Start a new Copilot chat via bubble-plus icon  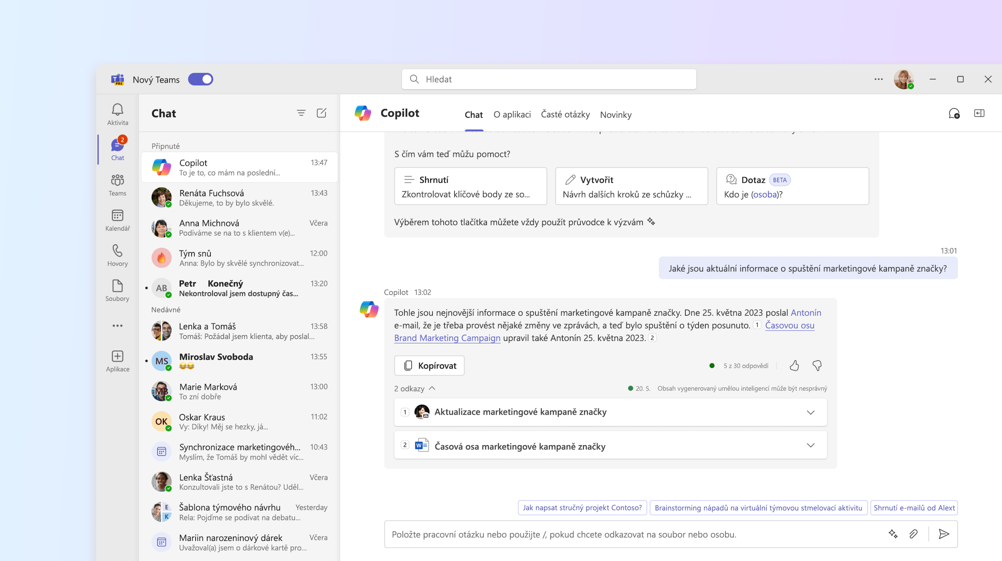(954, 114)
